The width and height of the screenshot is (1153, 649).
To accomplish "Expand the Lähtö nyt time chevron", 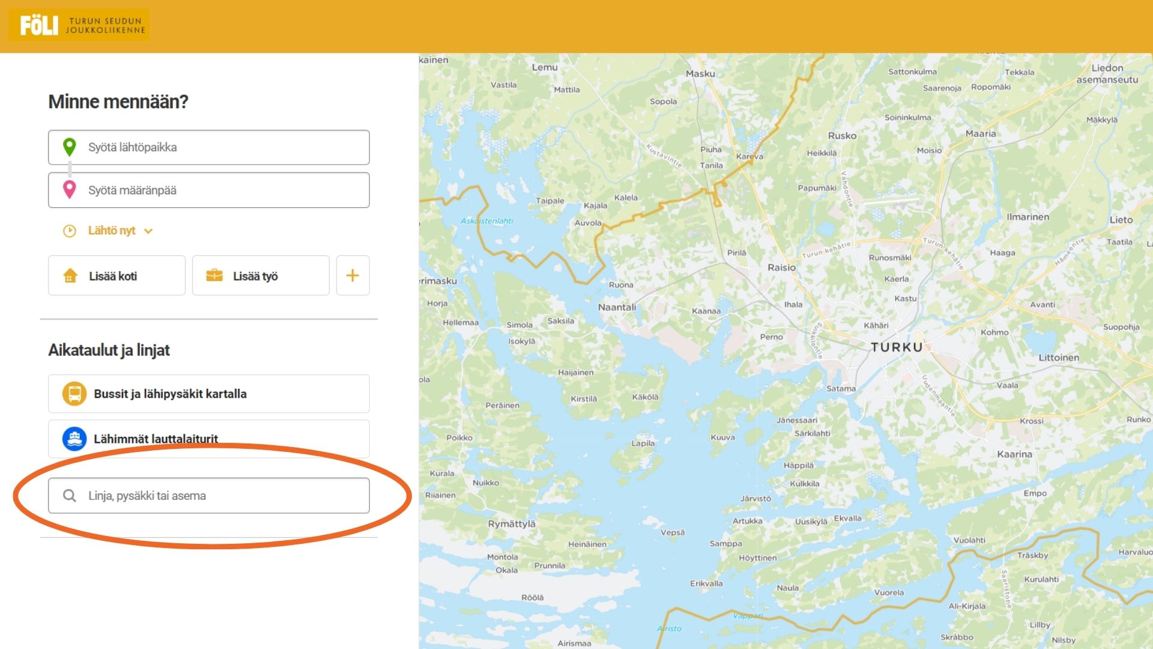I will pyautogui.click(x=148, y=231).
